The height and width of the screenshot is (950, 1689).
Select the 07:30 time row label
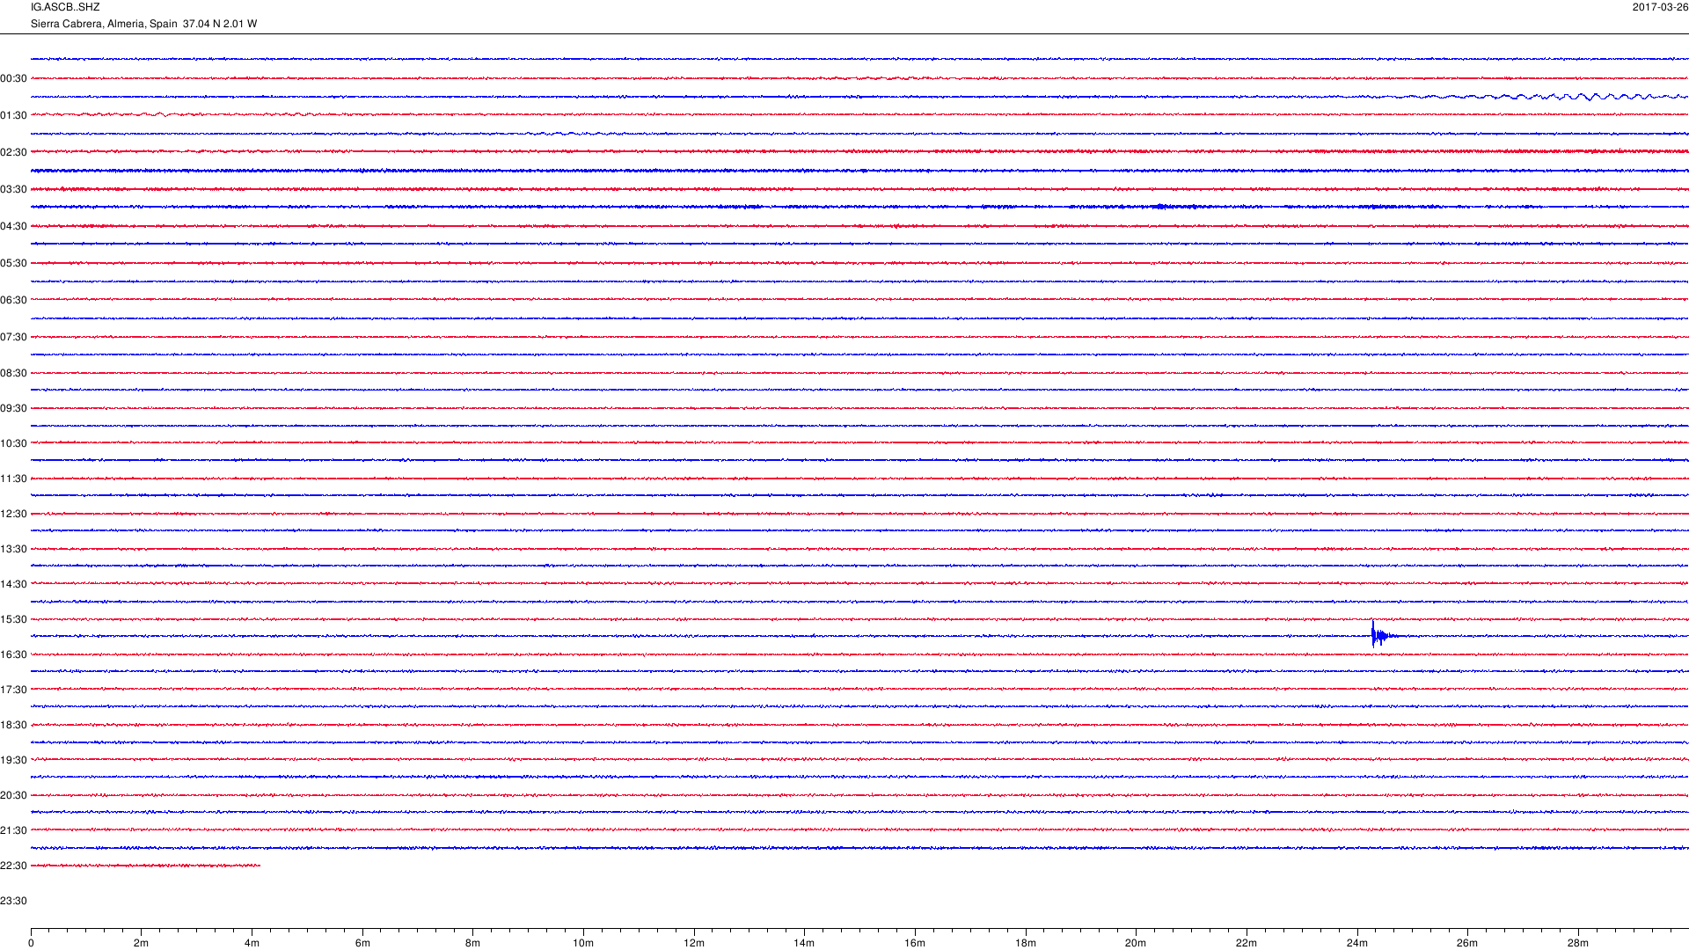click(x=13, y=338)
